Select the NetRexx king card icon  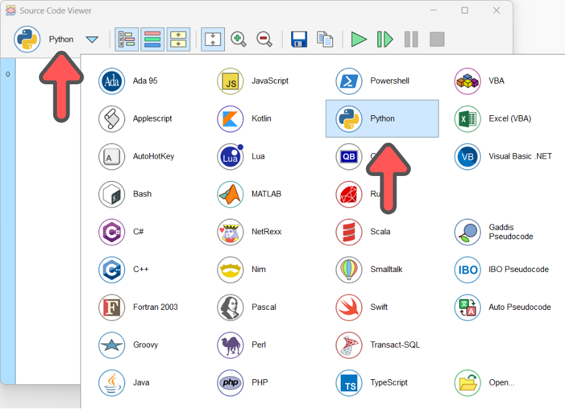[230, 232]
